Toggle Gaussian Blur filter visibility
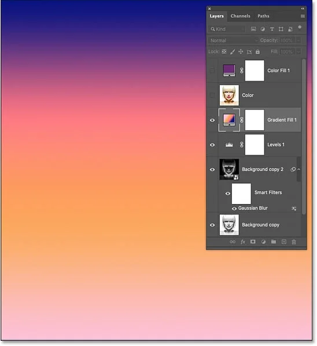This screenshot has height=346, width=317. pos(234,209)
